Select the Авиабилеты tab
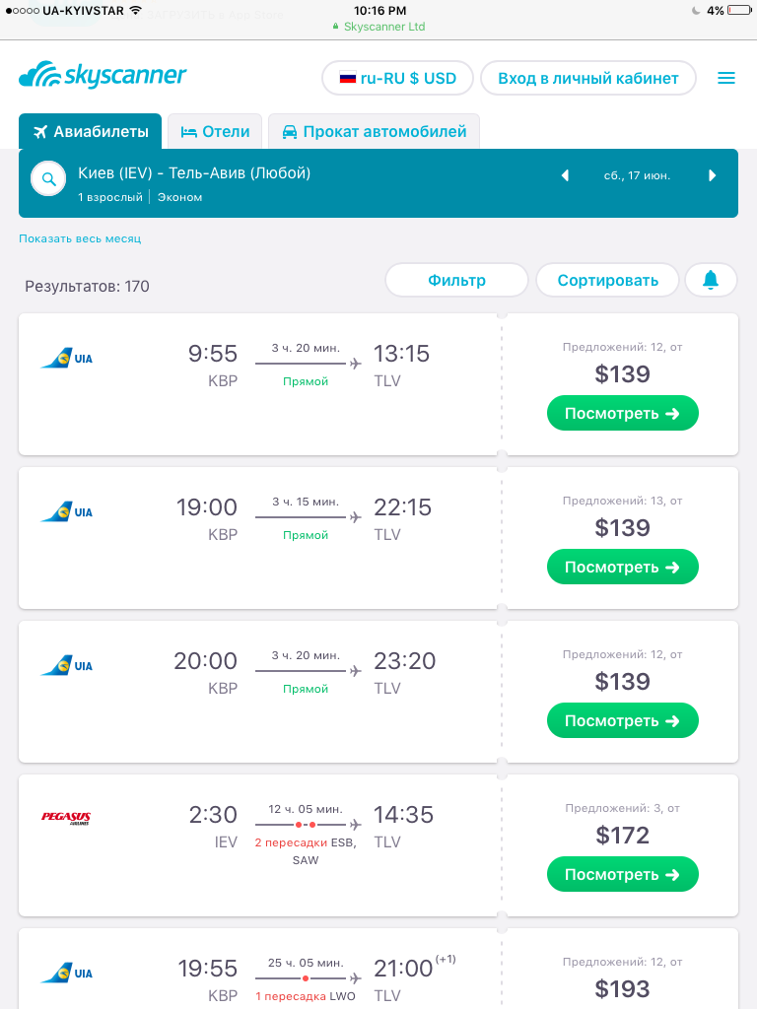Image resolution: width=757 pixels, height=1009 pixels. point(90,131)
